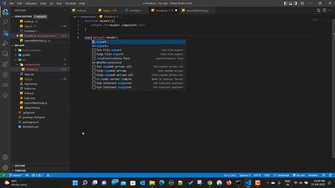
Task: Open Microsoft Edge from the taskbar
Action: 162,183
